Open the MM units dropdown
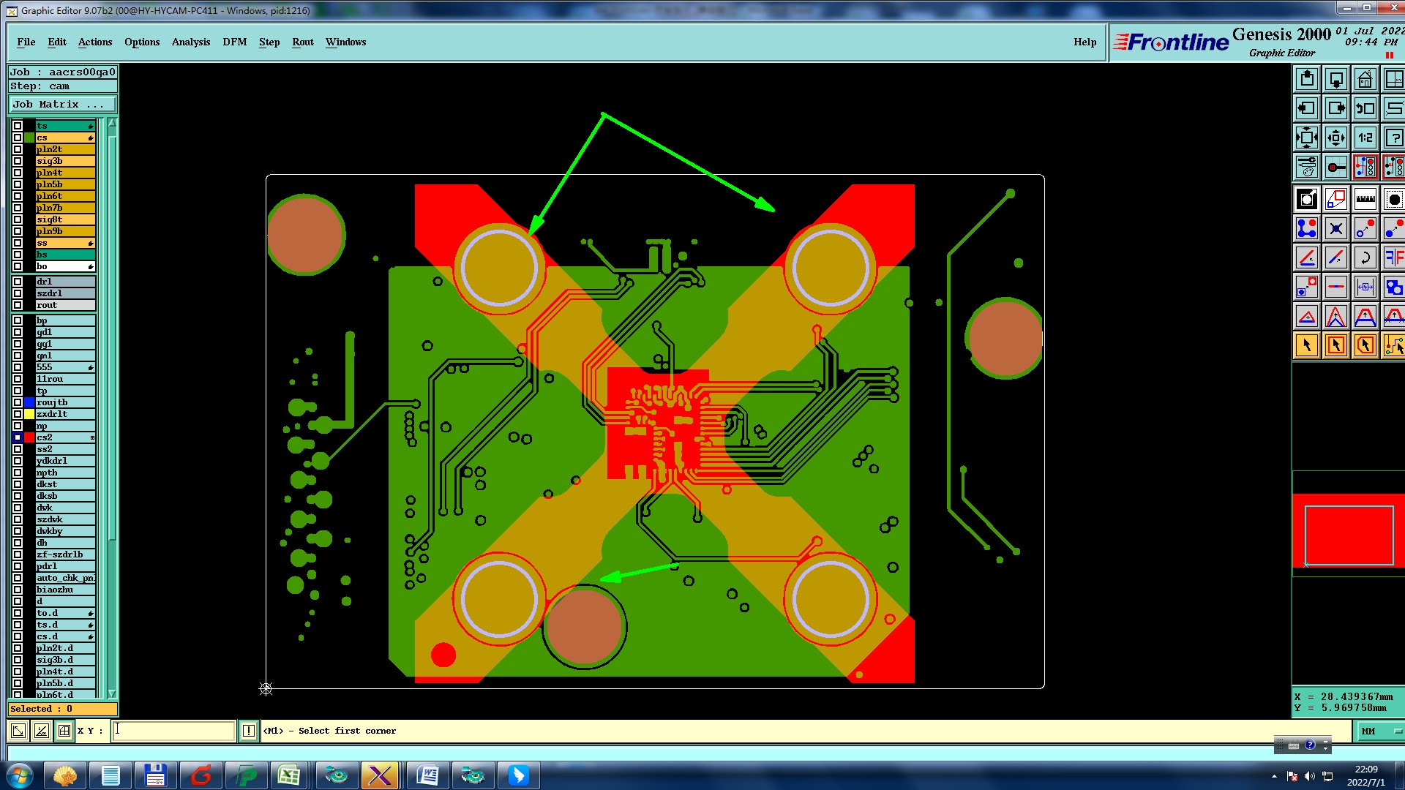The height and width of the screenshot is (790, 1405). [1379, 731]
